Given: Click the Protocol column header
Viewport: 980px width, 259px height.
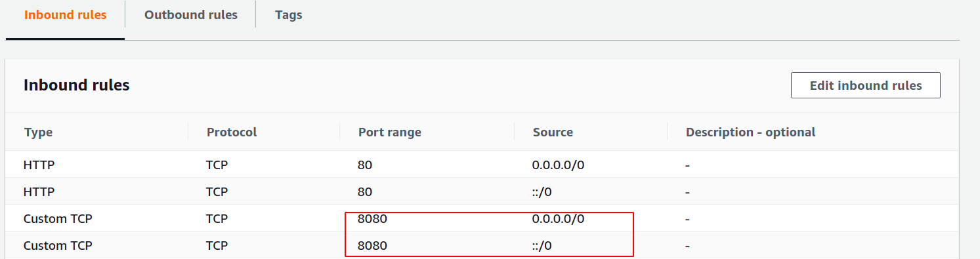Looking at the screenshot, I should point(232,132).
